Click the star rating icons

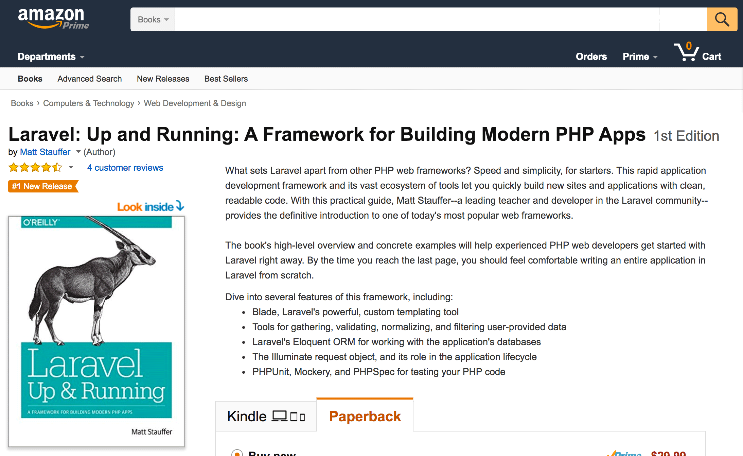[x=35, y=167]
